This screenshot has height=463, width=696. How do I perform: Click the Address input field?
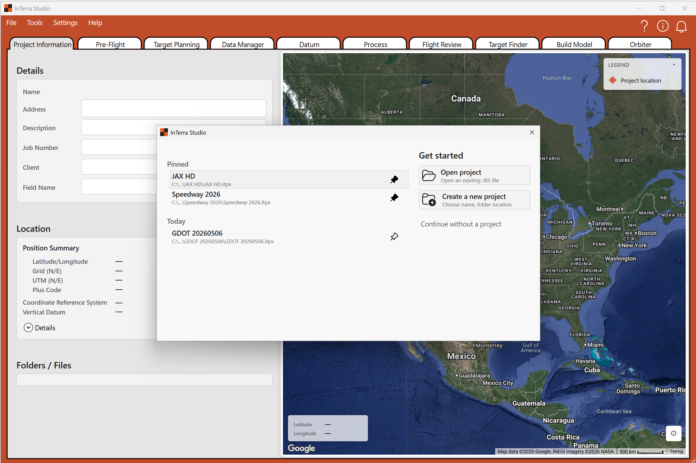point(174,108)
